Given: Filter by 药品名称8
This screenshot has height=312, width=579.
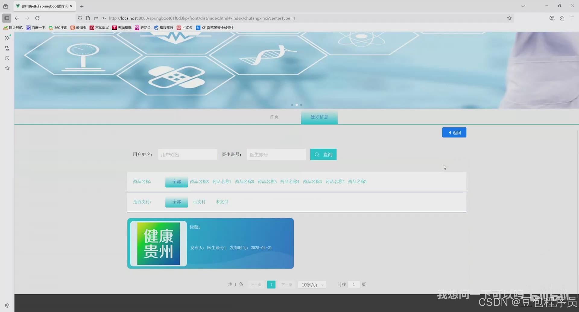Looking at the screenshot, I should [x=199, y=182].
